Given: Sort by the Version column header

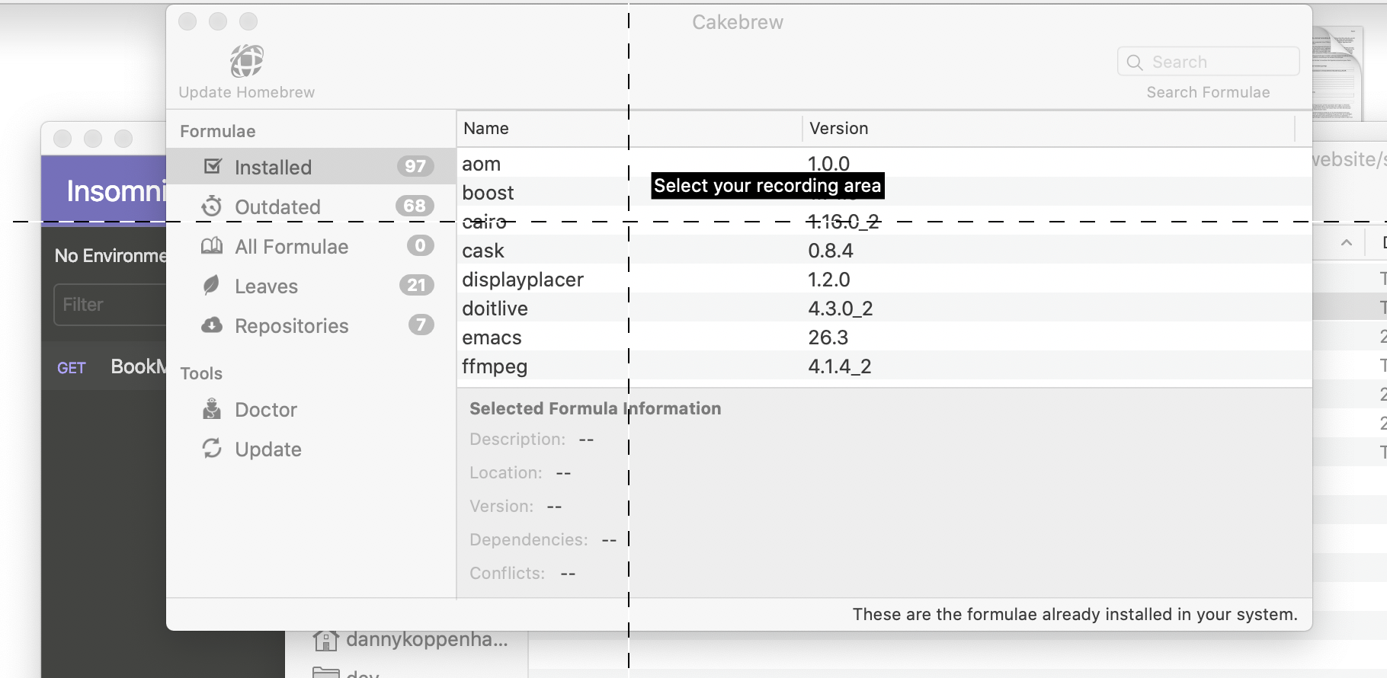Looking at the screenshot, I should pyautogui.click(x=1049, y=129).
